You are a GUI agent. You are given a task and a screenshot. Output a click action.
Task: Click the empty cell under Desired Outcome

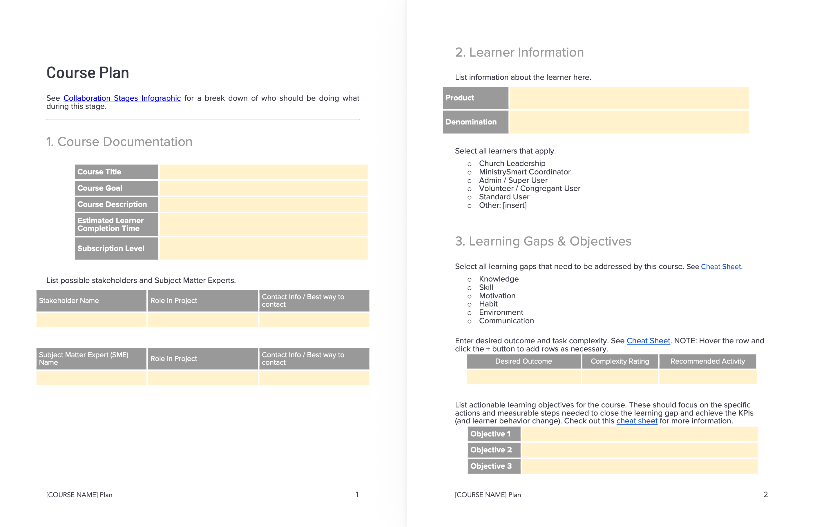pos(523,377)
